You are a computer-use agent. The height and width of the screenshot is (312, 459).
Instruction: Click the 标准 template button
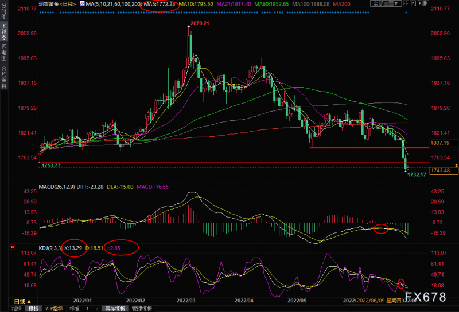75,309
